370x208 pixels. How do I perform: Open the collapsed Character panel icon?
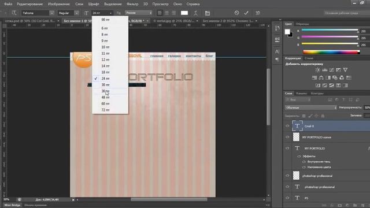click(277, 51)
